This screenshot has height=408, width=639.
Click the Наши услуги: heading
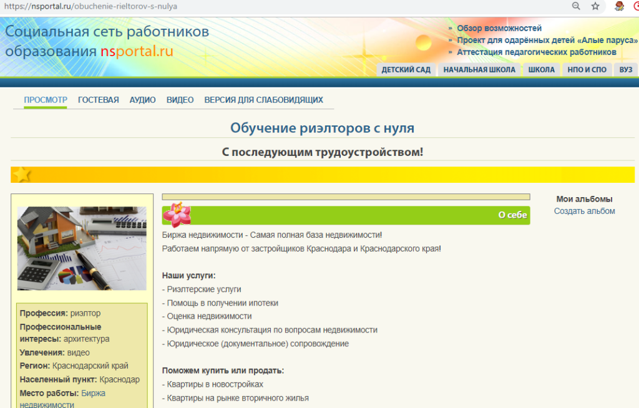[x=188, y=276]
